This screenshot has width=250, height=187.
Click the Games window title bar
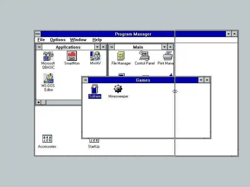(x=143, y=80)
